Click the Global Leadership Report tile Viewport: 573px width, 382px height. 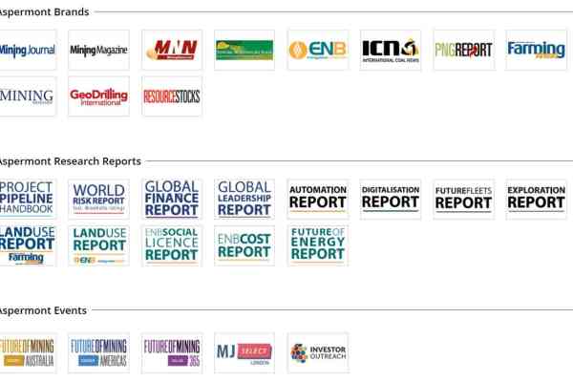[244, 199]
